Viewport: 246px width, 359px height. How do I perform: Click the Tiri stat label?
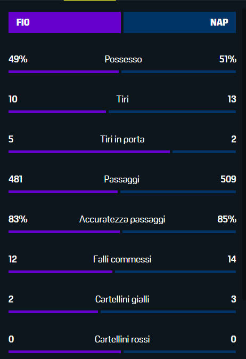(x=122, y=99)
